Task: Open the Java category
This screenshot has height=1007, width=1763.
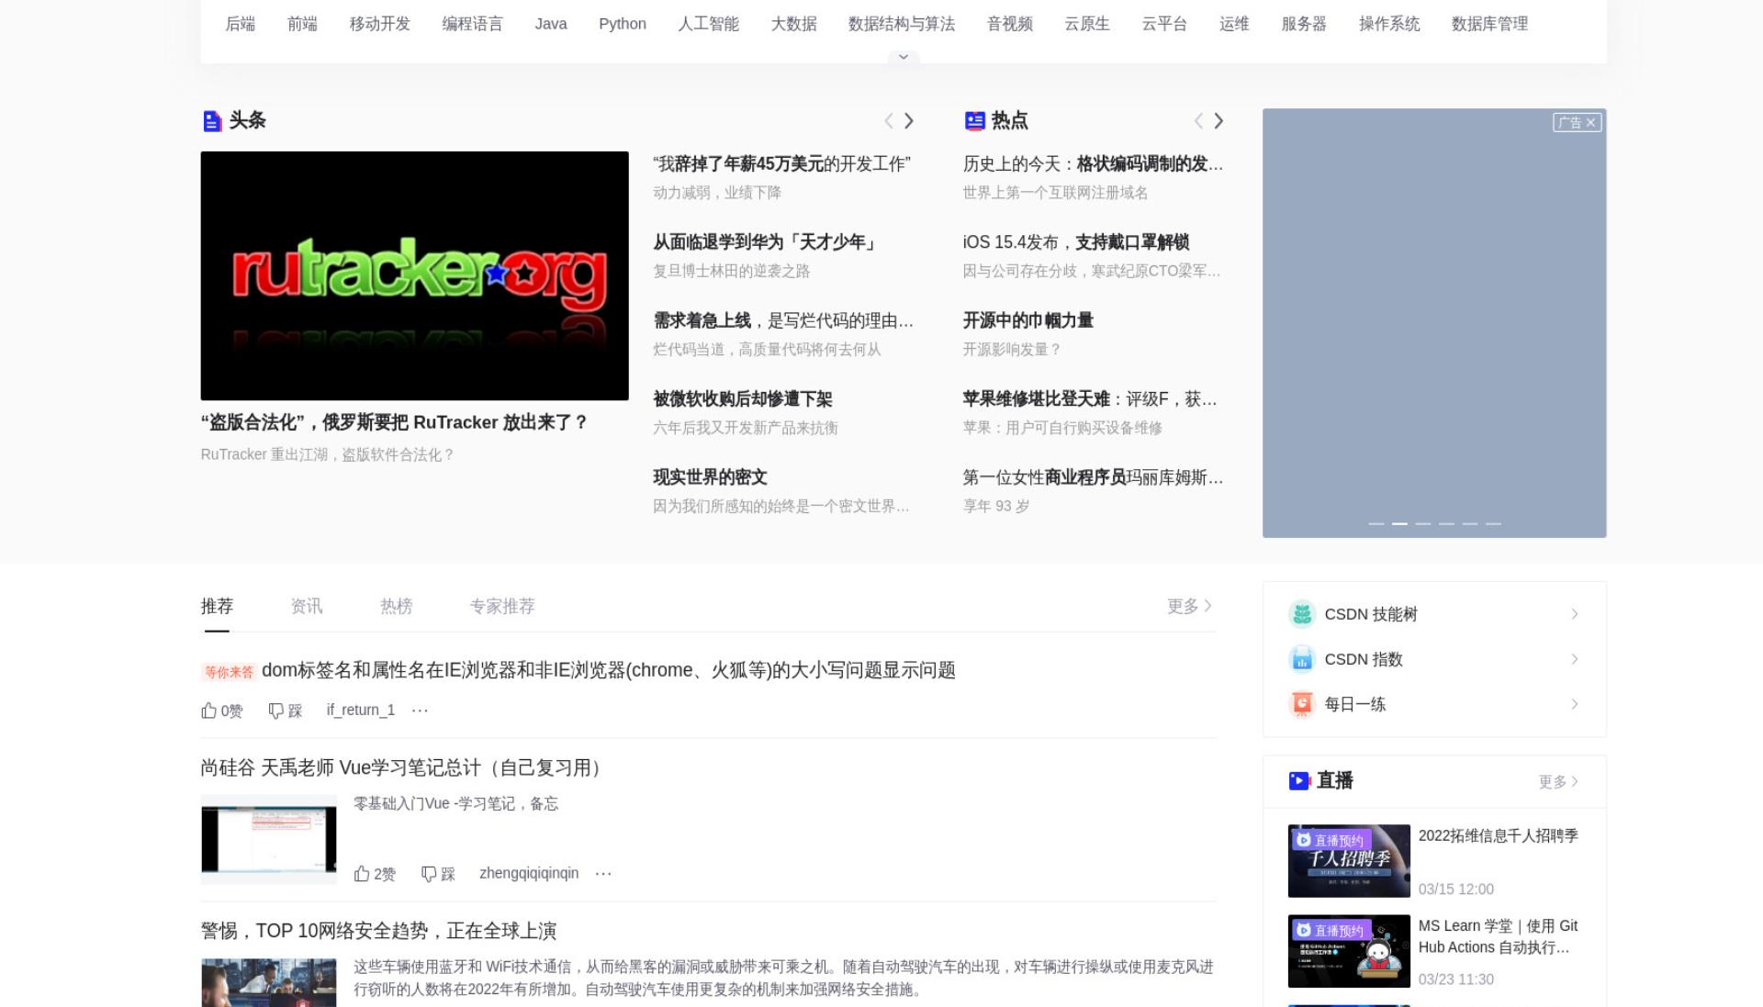Action: [551, 24]
